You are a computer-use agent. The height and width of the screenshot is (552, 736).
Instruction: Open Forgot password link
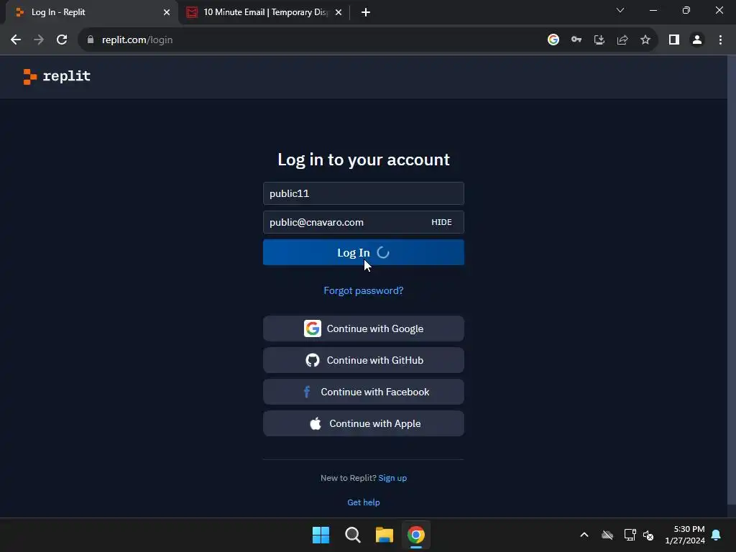click(363, 290)
